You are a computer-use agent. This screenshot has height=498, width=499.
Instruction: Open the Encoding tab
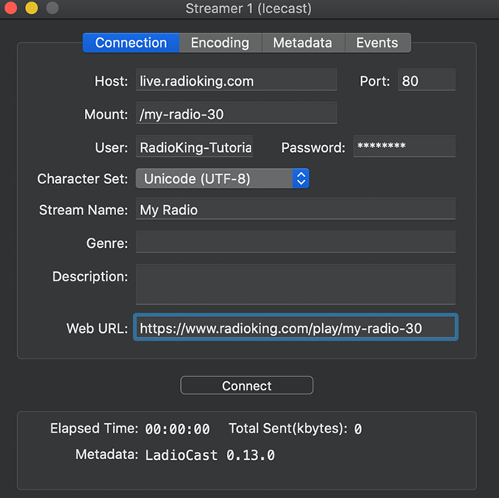click(220, 43)
